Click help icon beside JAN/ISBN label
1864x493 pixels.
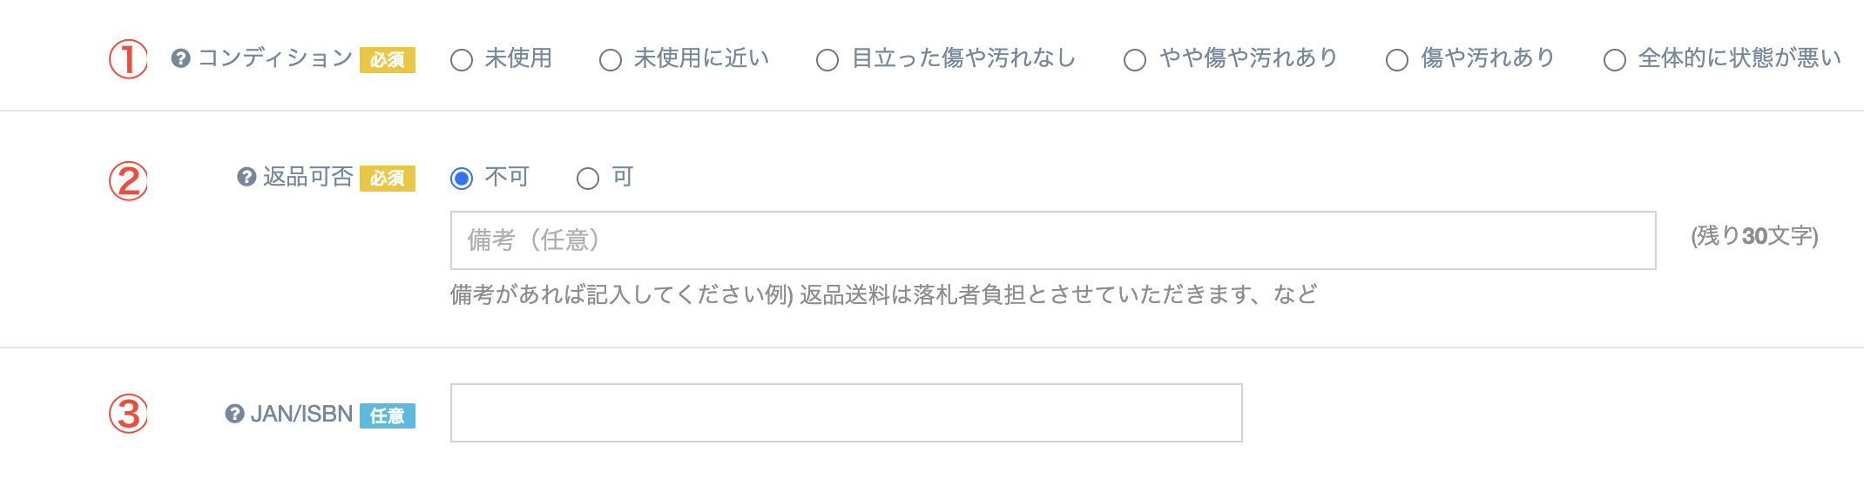pyautogui.click(x=234, y=414)
